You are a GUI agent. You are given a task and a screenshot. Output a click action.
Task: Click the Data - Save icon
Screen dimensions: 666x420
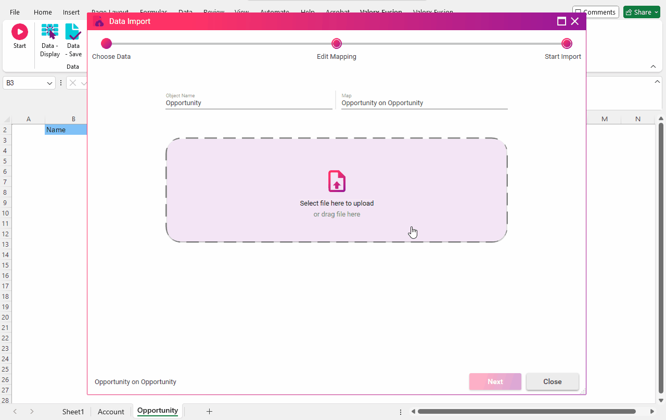(x=73, y=32)
